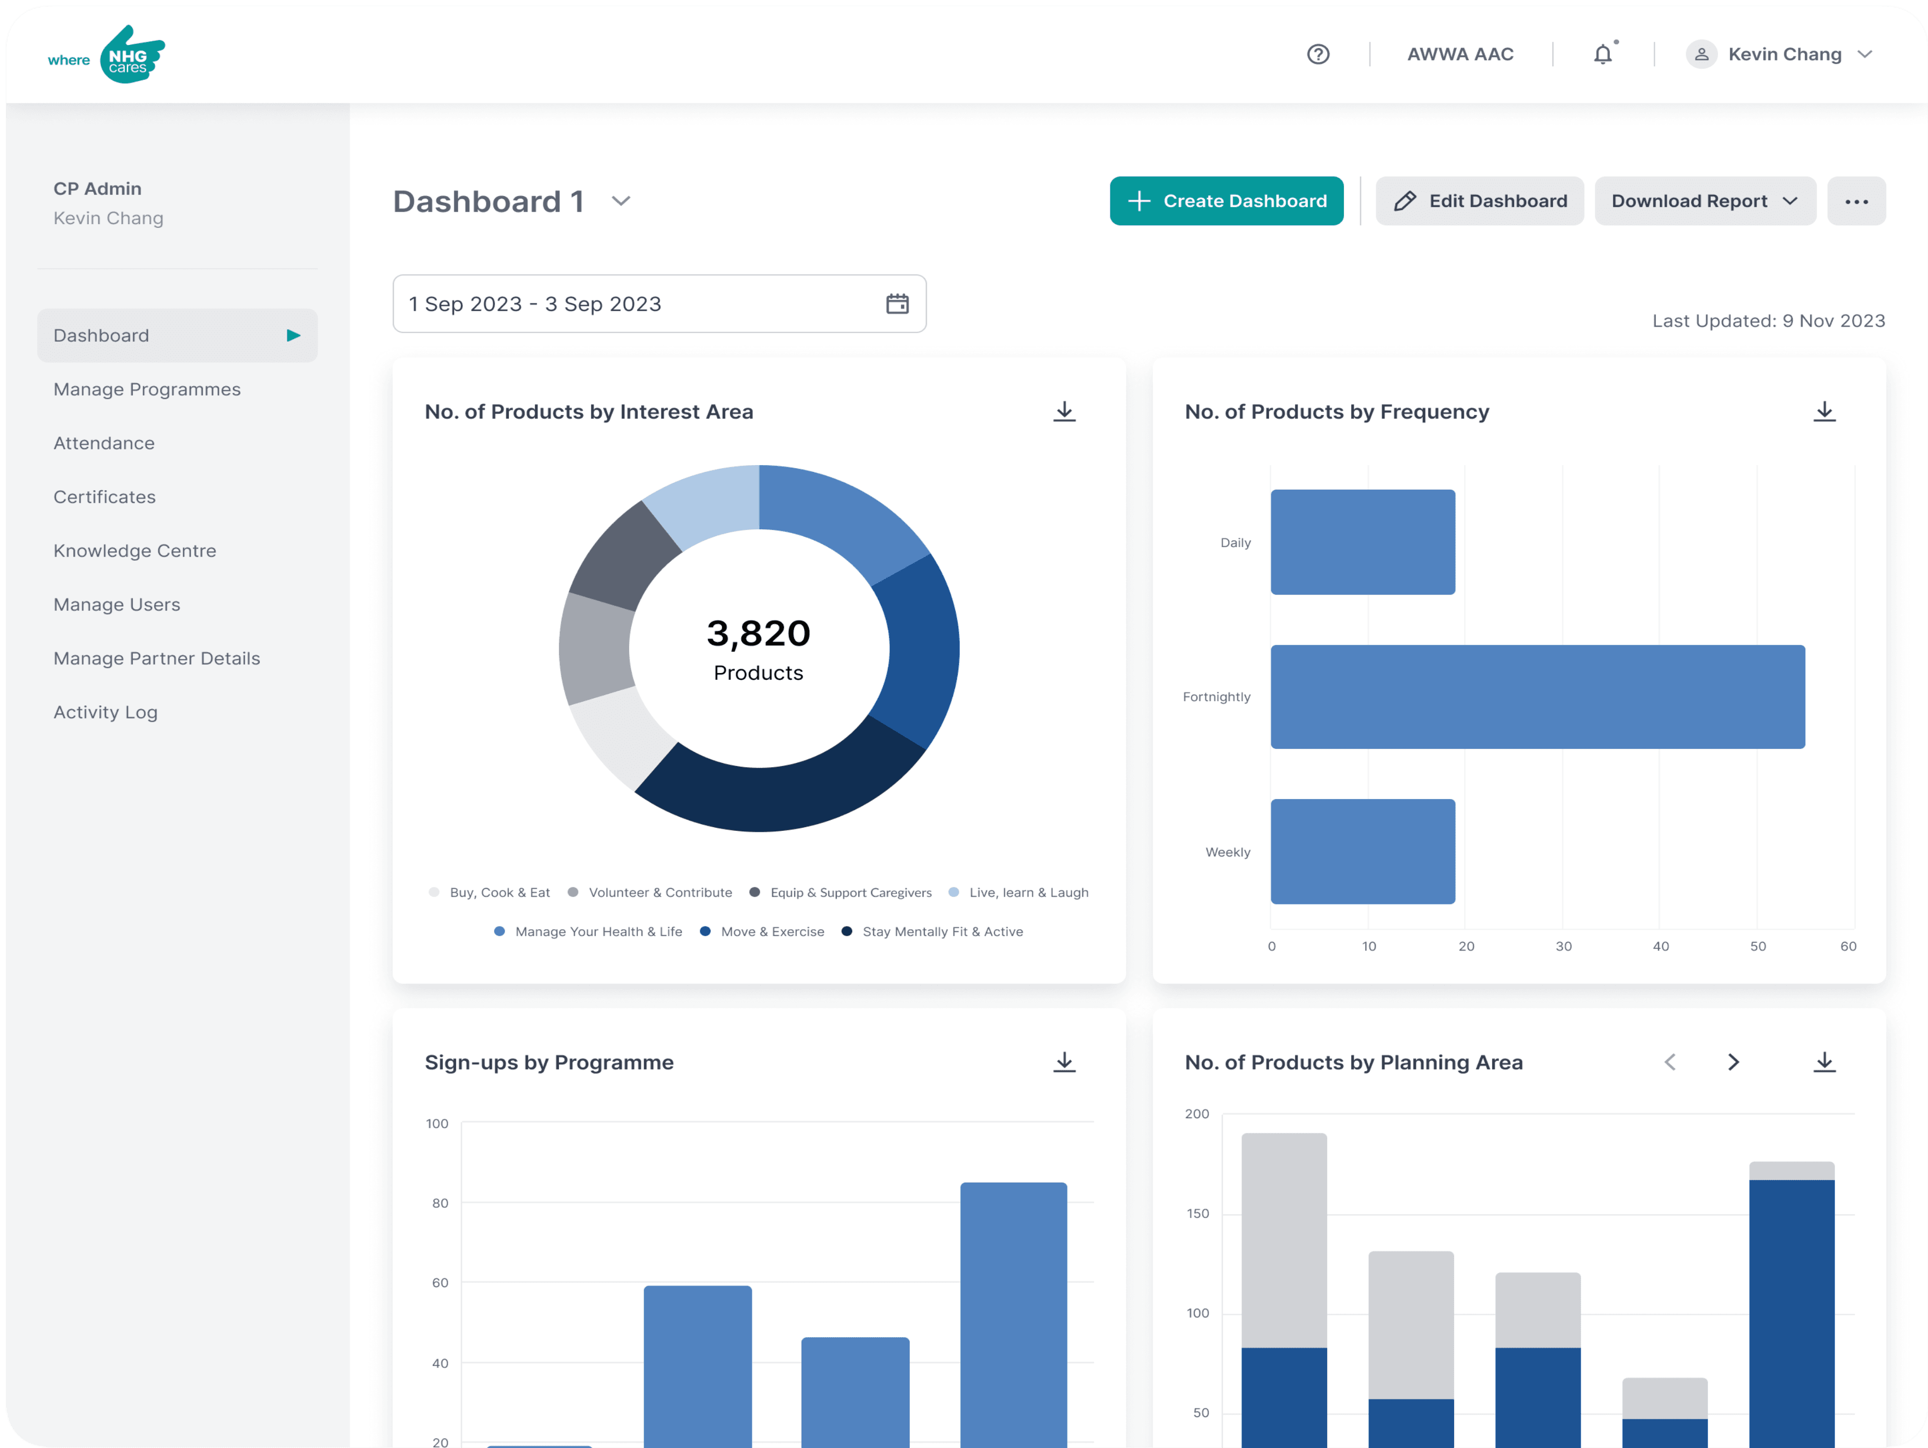Click the Edit Dashboard button

[1479, 201]
